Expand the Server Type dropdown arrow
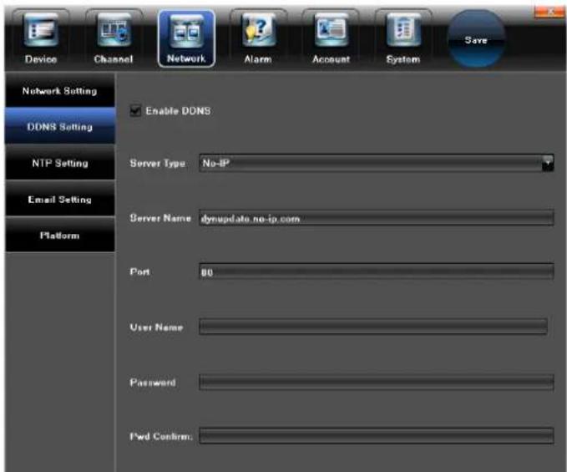567x472 pixels. pyautogui.click(x=548, y=164)
